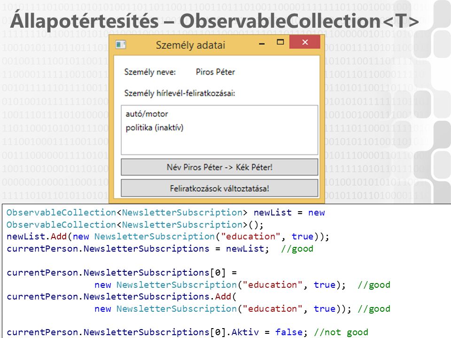Minimize the 'Személy adatai' window
The image size is (451, 338).
[x=262, y=44]
